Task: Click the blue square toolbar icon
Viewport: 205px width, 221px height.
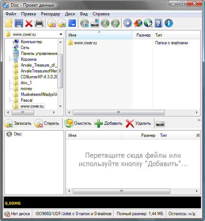Action: [x=72, y=23]
